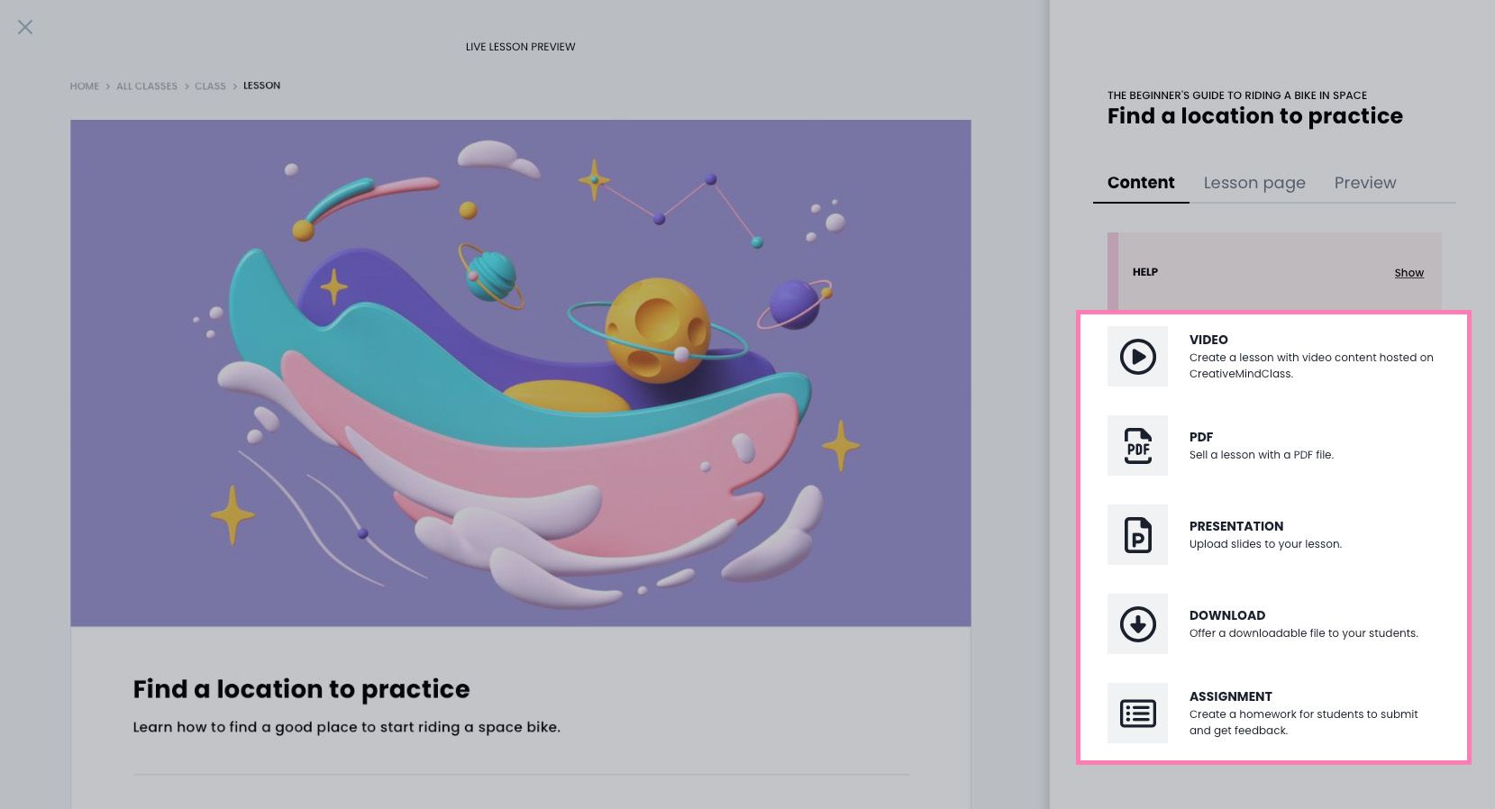This screenshot has width=1495, height=809.
Task: Show the Help section
Action: point(1409,273)
